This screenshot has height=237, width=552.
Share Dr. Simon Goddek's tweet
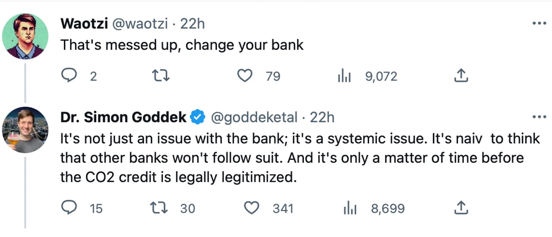coord(461,209)
